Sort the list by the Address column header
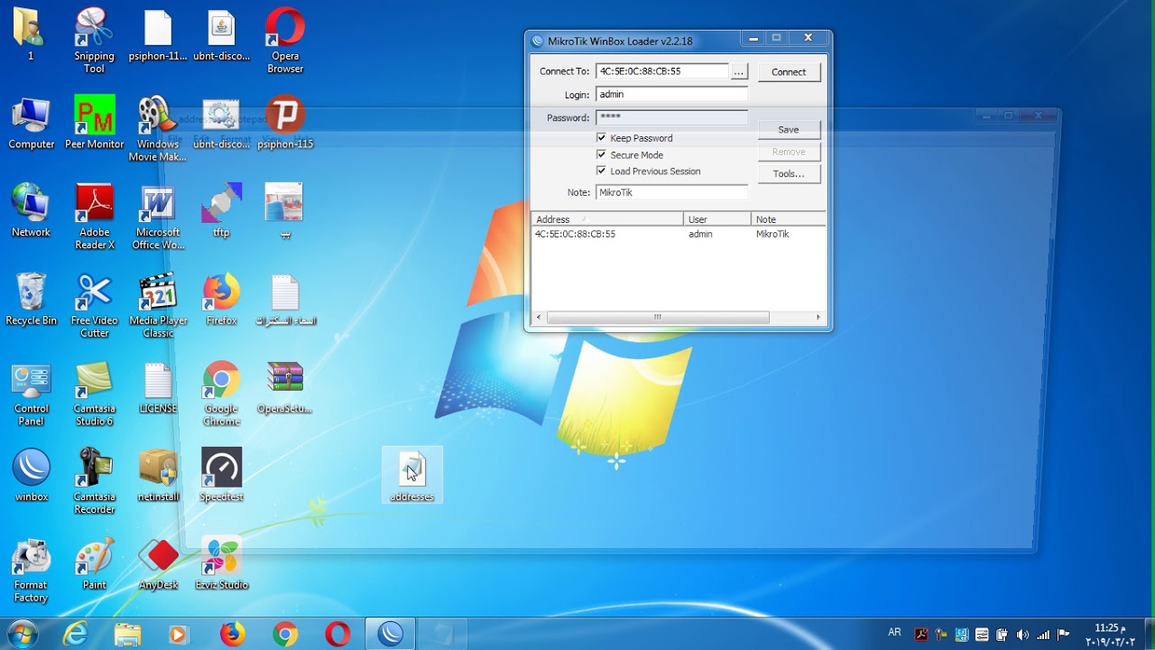 coord(606,219)
